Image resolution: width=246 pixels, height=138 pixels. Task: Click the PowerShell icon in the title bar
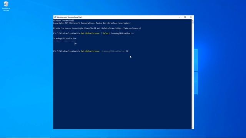55,17
